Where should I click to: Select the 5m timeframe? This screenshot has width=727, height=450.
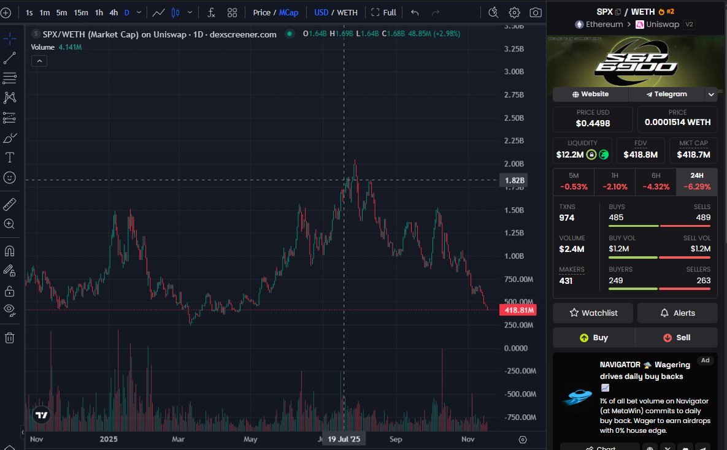62,12
